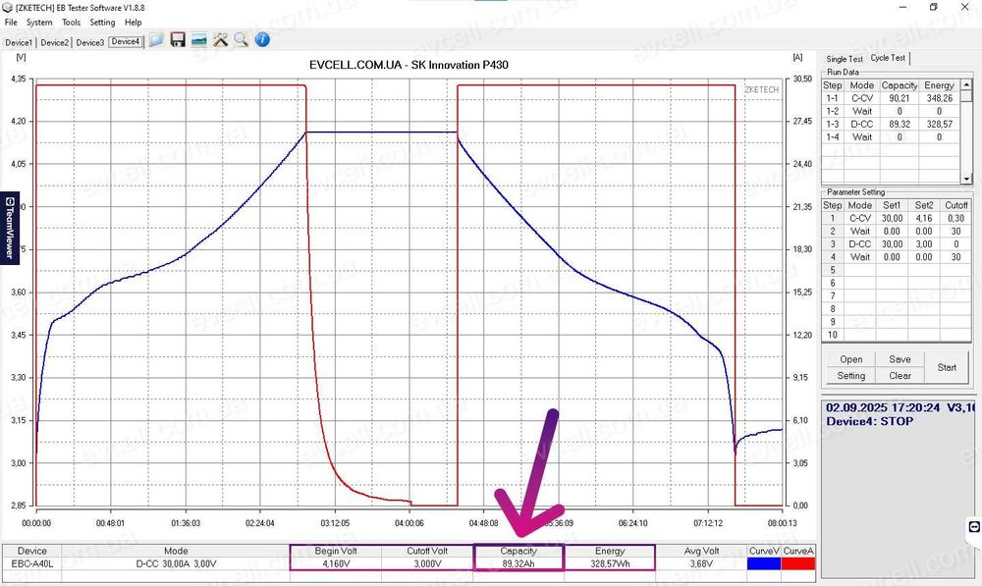
Task: Click step 1 Mode cell C-CV
Action: point(860,219)
